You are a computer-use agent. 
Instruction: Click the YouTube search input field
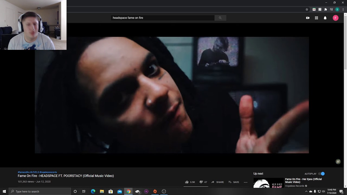click(163, 18)
